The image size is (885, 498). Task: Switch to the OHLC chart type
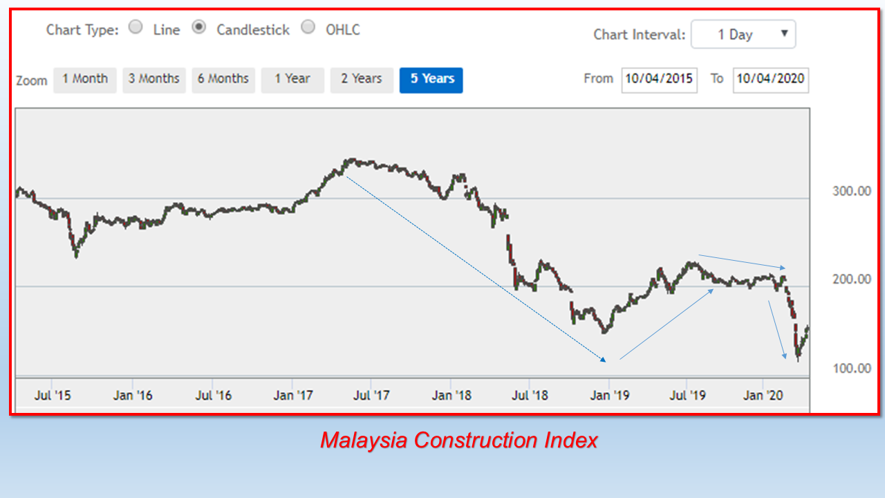(x=308, y=26)
